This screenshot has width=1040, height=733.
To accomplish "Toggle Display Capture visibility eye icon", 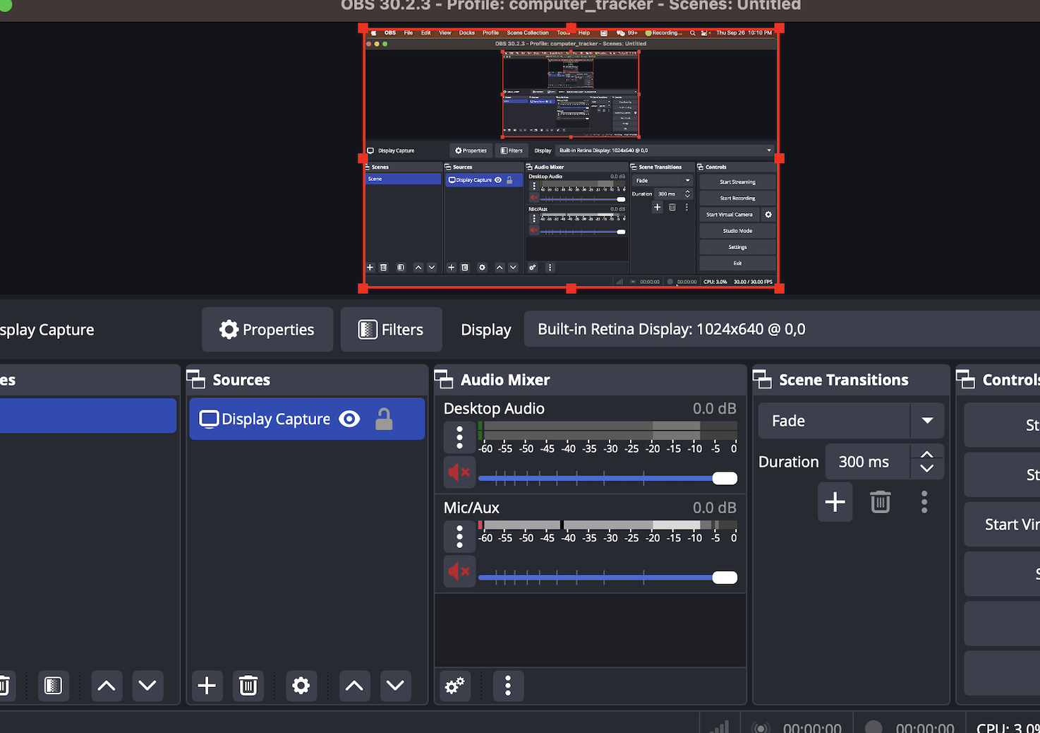I will tap(349, 419).
